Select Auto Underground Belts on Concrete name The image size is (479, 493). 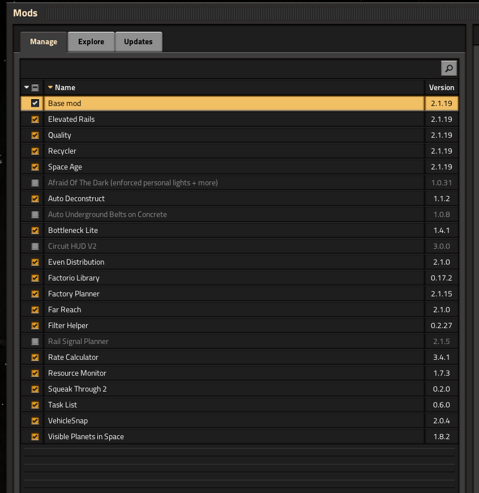pos(108,214)
